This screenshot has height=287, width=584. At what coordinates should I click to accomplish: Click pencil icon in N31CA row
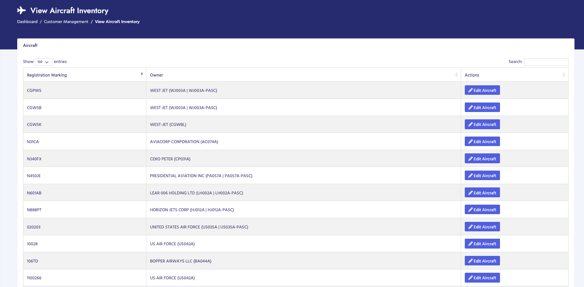470,142
